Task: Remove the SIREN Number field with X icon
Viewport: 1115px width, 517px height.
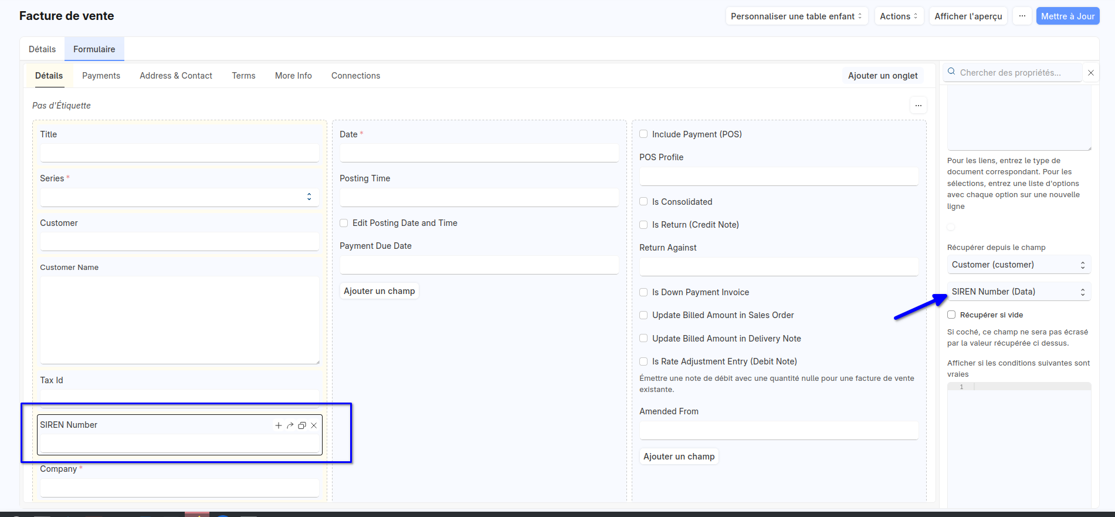Action: coord(314,425)
